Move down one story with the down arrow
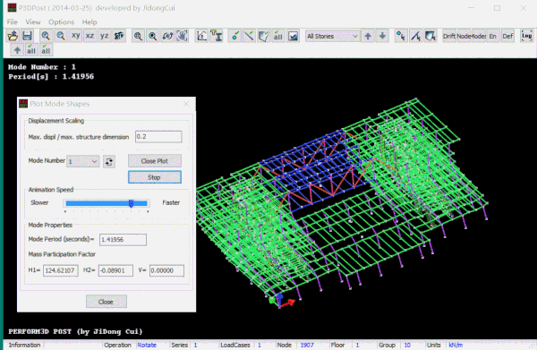 pyautogui.click(x=382, y=36)
